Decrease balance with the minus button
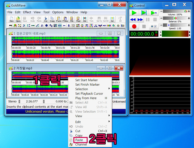194x148 pixels. (161, 18)
